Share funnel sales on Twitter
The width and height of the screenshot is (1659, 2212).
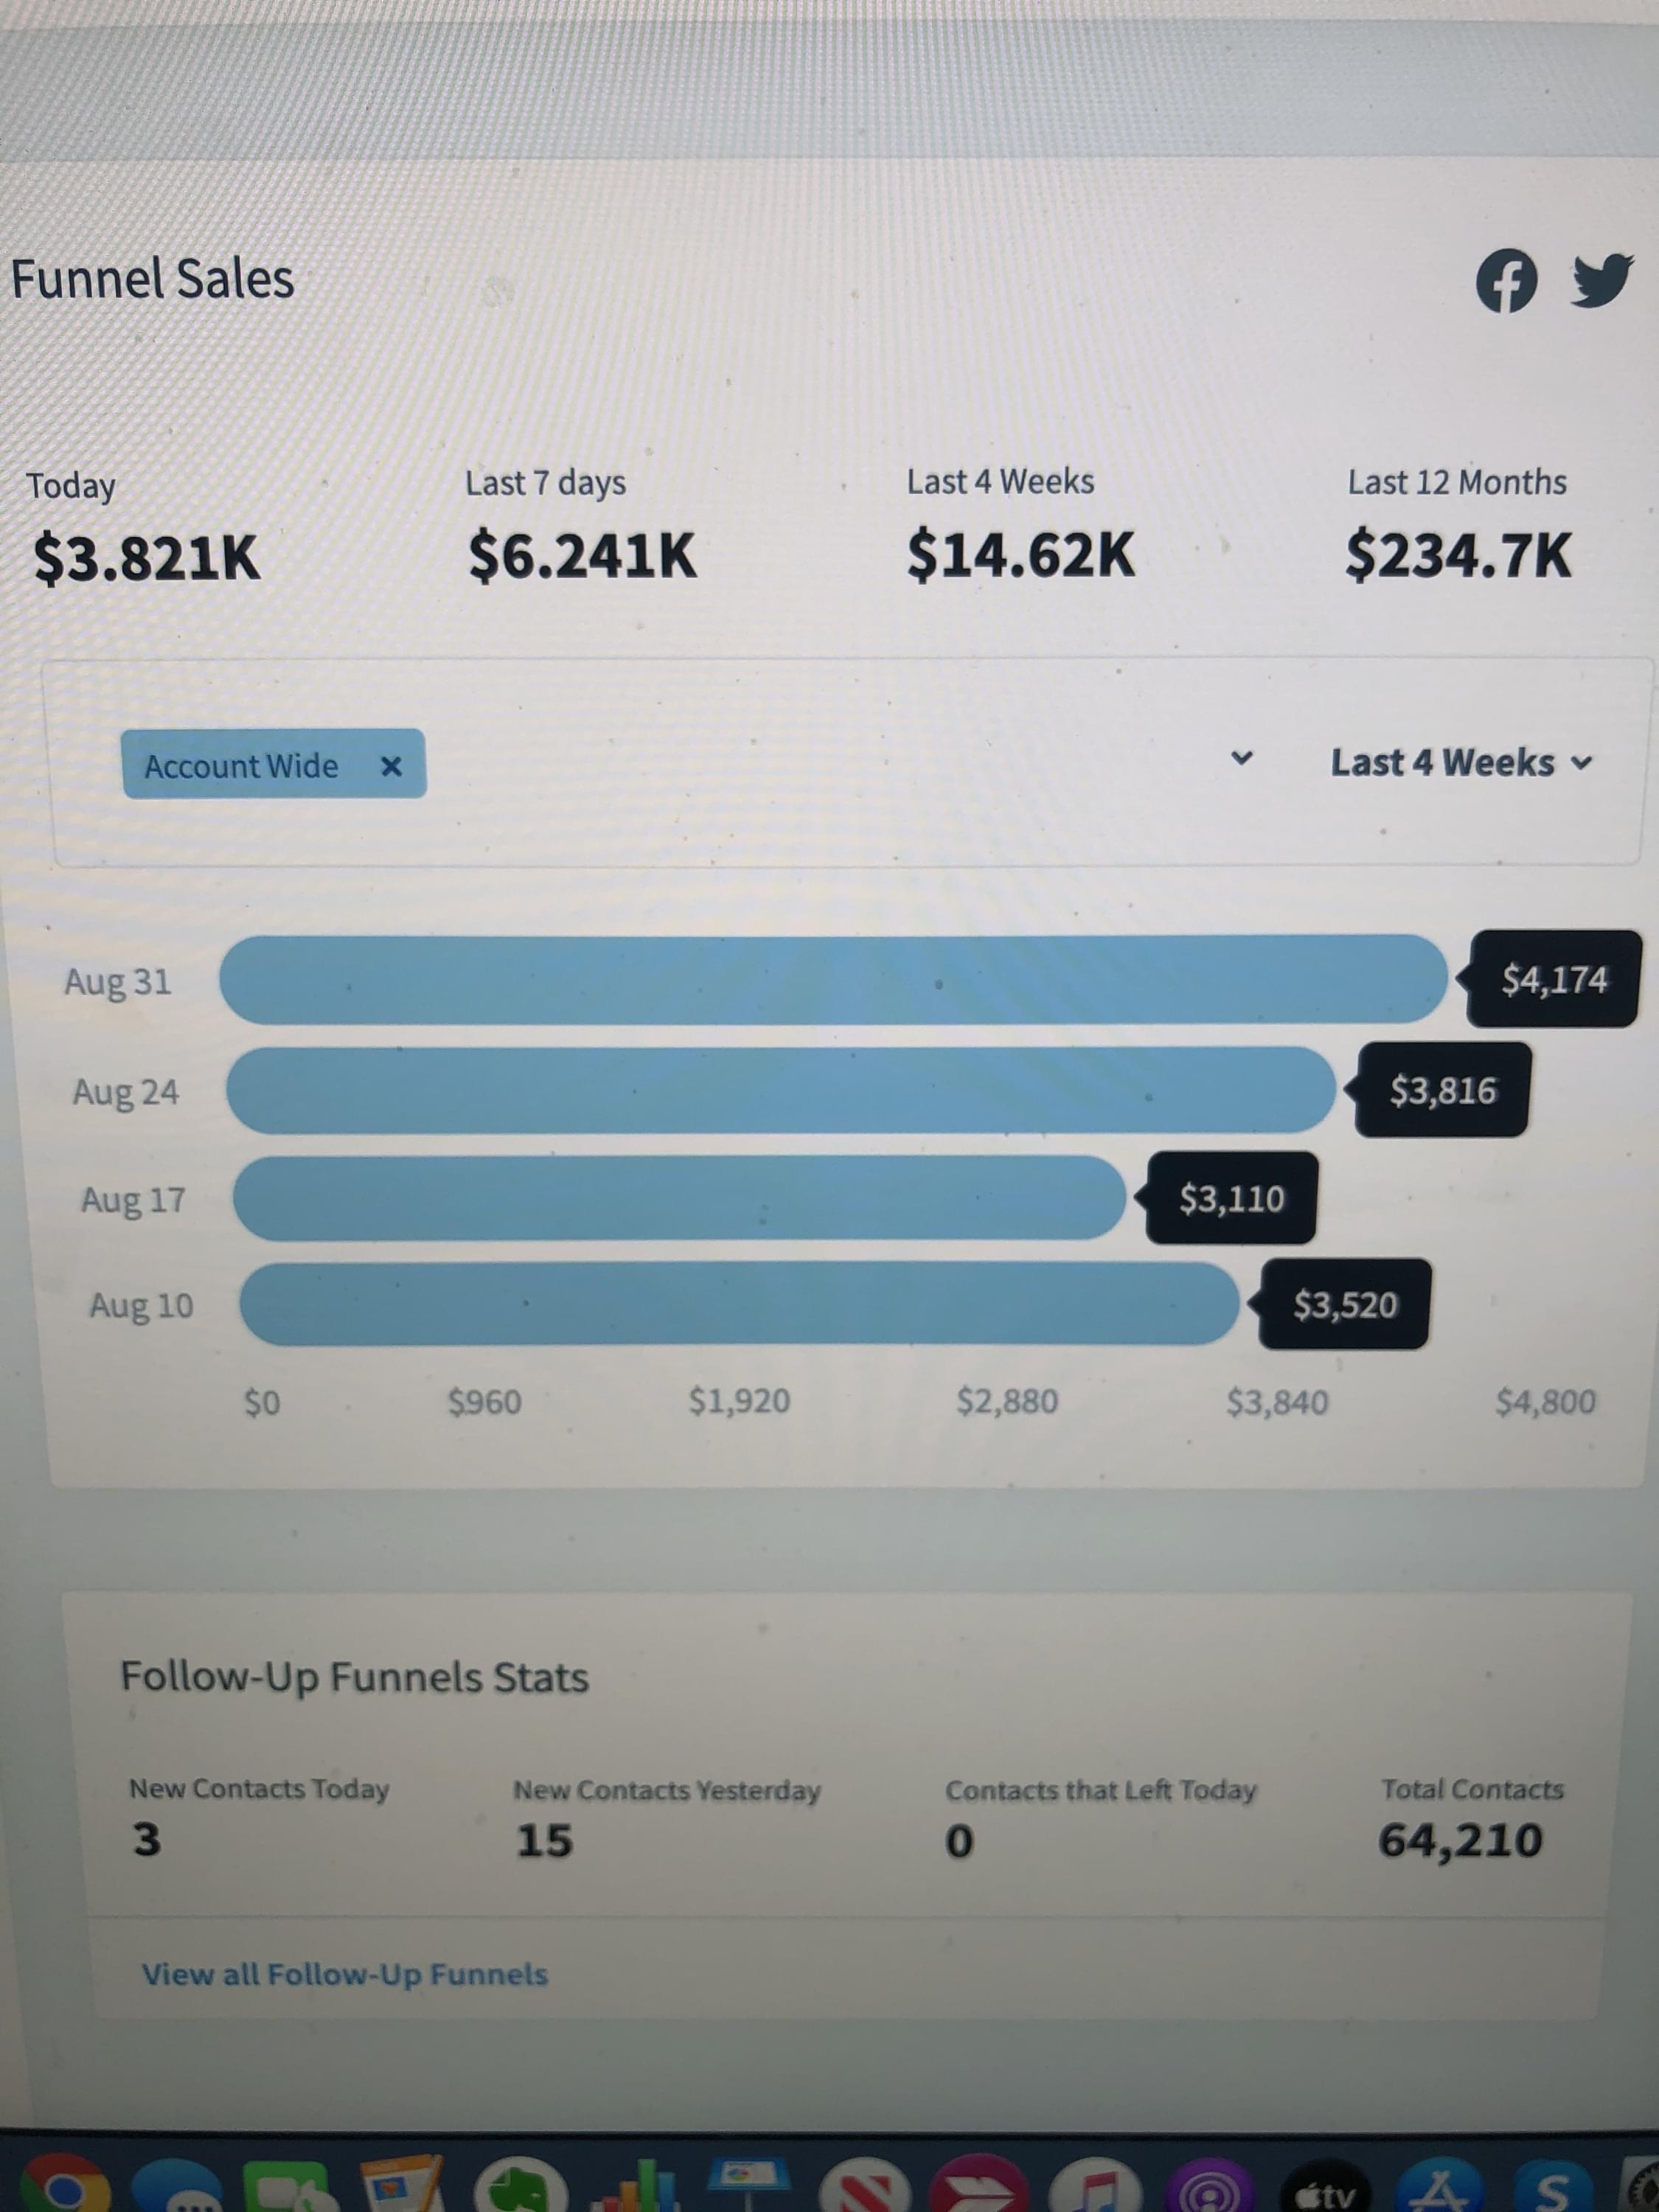[1601, 279]
